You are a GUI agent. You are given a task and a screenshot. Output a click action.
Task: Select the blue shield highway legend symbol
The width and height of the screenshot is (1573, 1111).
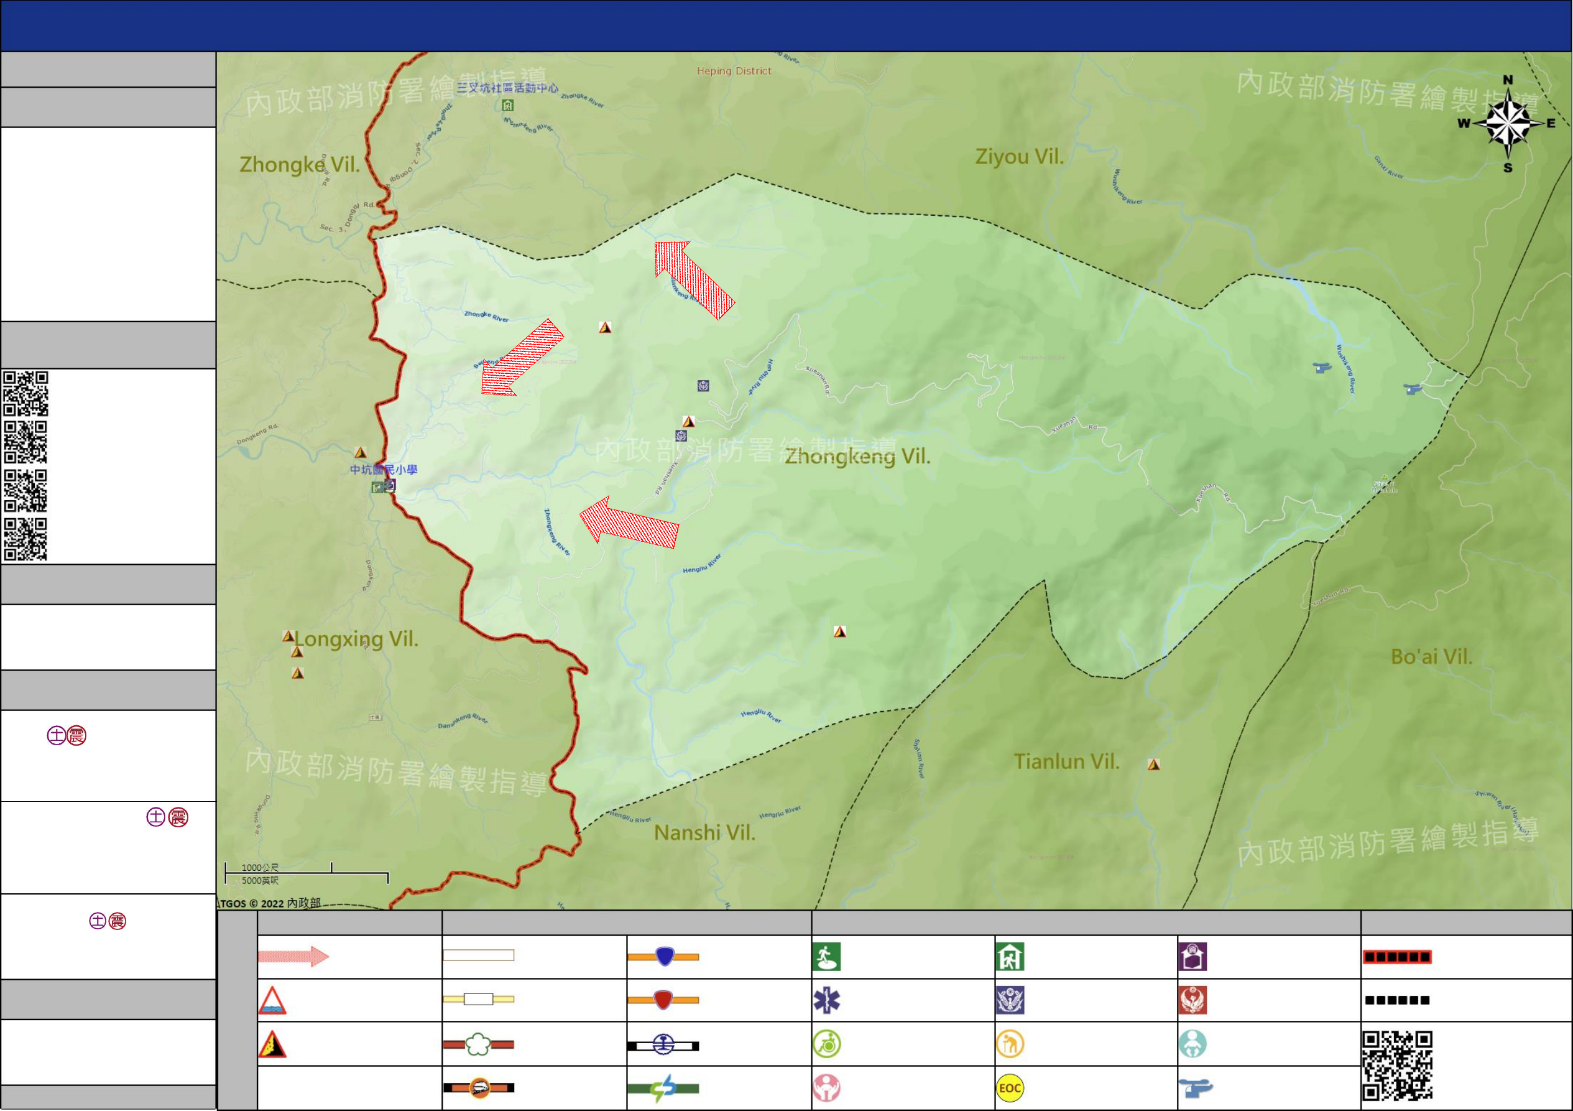tap(663, 956)
